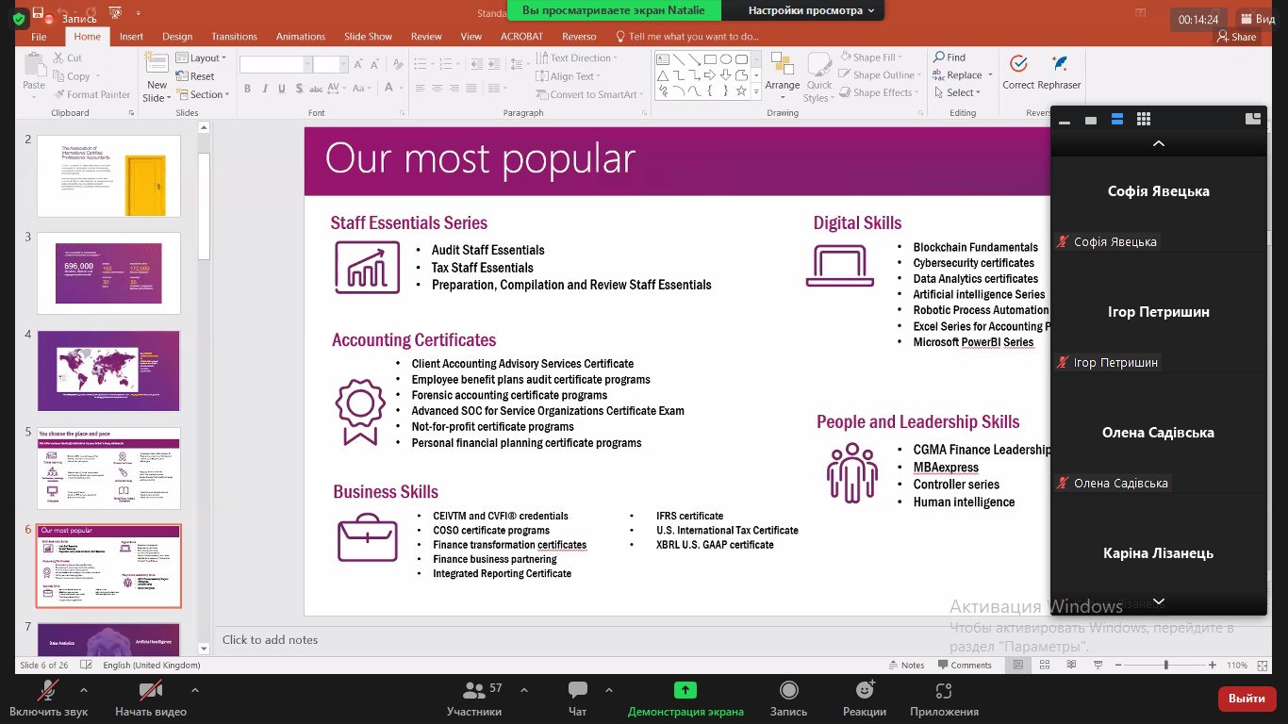Click the zoom slider in status bar
The image size is (1288, 724).
point(1166,665)
